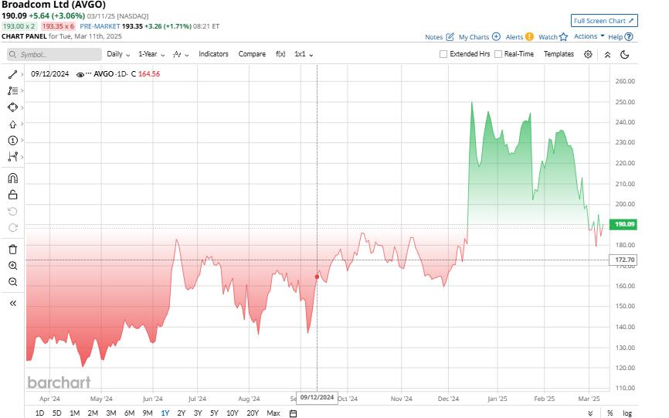Select the Max range tab
The image size is (669, 418).
point(273,413)
